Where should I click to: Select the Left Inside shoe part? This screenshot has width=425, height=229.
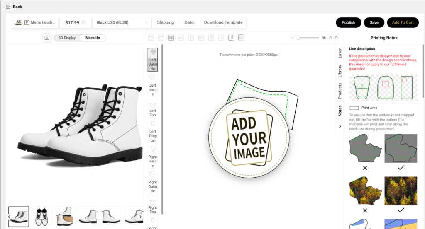(x=153, y=85)
